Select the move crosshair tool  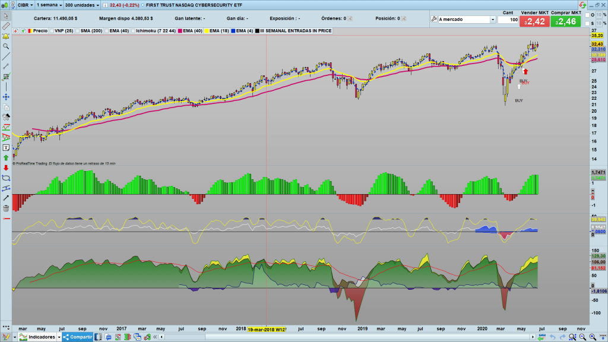6,97
